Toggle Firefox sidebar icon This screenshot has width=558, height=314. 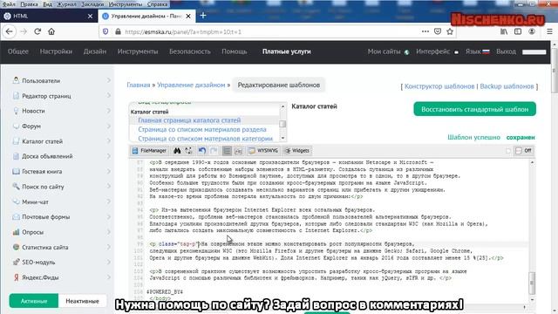point(518,31)
